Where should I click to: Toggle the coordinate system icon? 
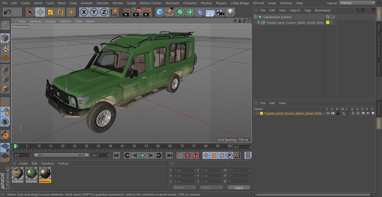tap(114, 12)
